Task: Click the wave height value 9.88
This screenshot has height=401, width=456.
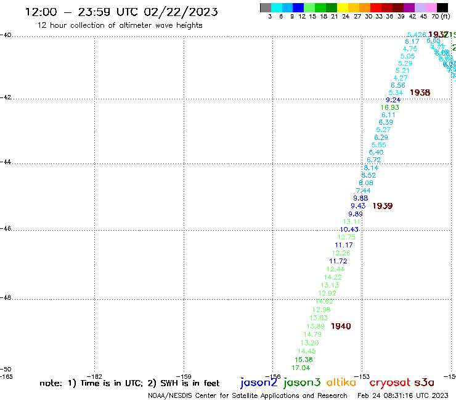Action: click(360, 198)
